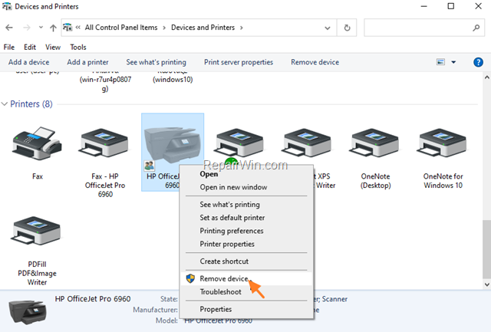
Task: Select the PDFill PDF&Image Writer printer
Action: pyautogui.click(x=37, y=232)
